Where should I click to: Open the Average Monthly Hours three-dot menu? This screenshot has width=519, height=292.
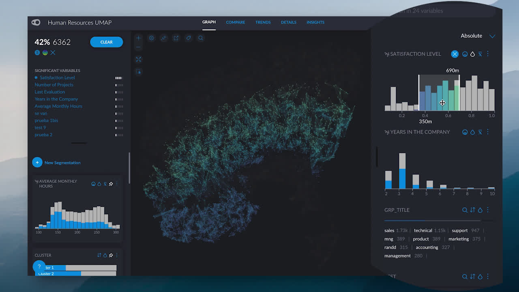tap(117, 184)
